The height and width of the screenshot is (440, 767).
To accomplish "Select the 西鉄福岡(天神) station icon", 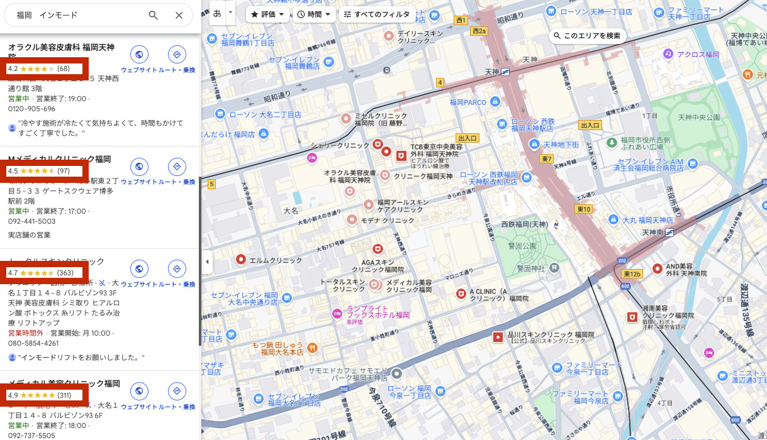I will pyautogui.click(x=556, y=224).
